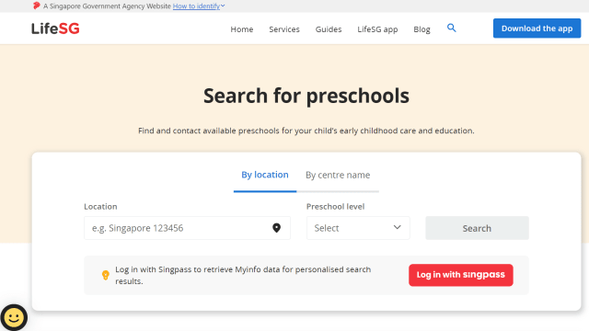
Task: Focus the Location input field
Action: click(187, 228)
